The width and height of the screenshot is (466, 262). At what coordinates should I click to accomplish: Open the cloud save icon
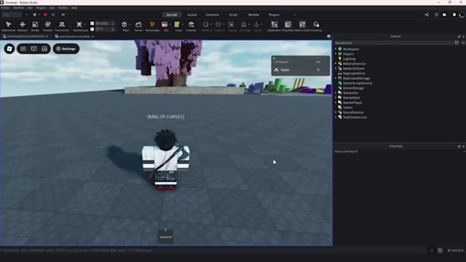(444, 14)
